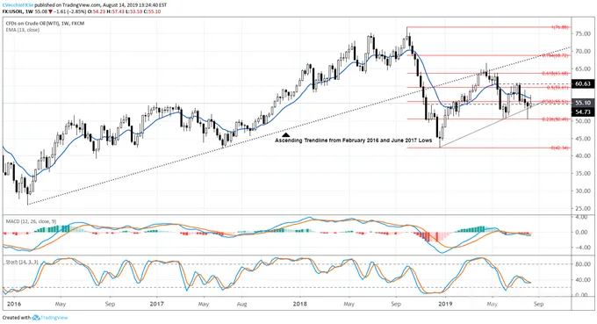
Task: Click the Aug label on time axis
Action: pos(241,304)
